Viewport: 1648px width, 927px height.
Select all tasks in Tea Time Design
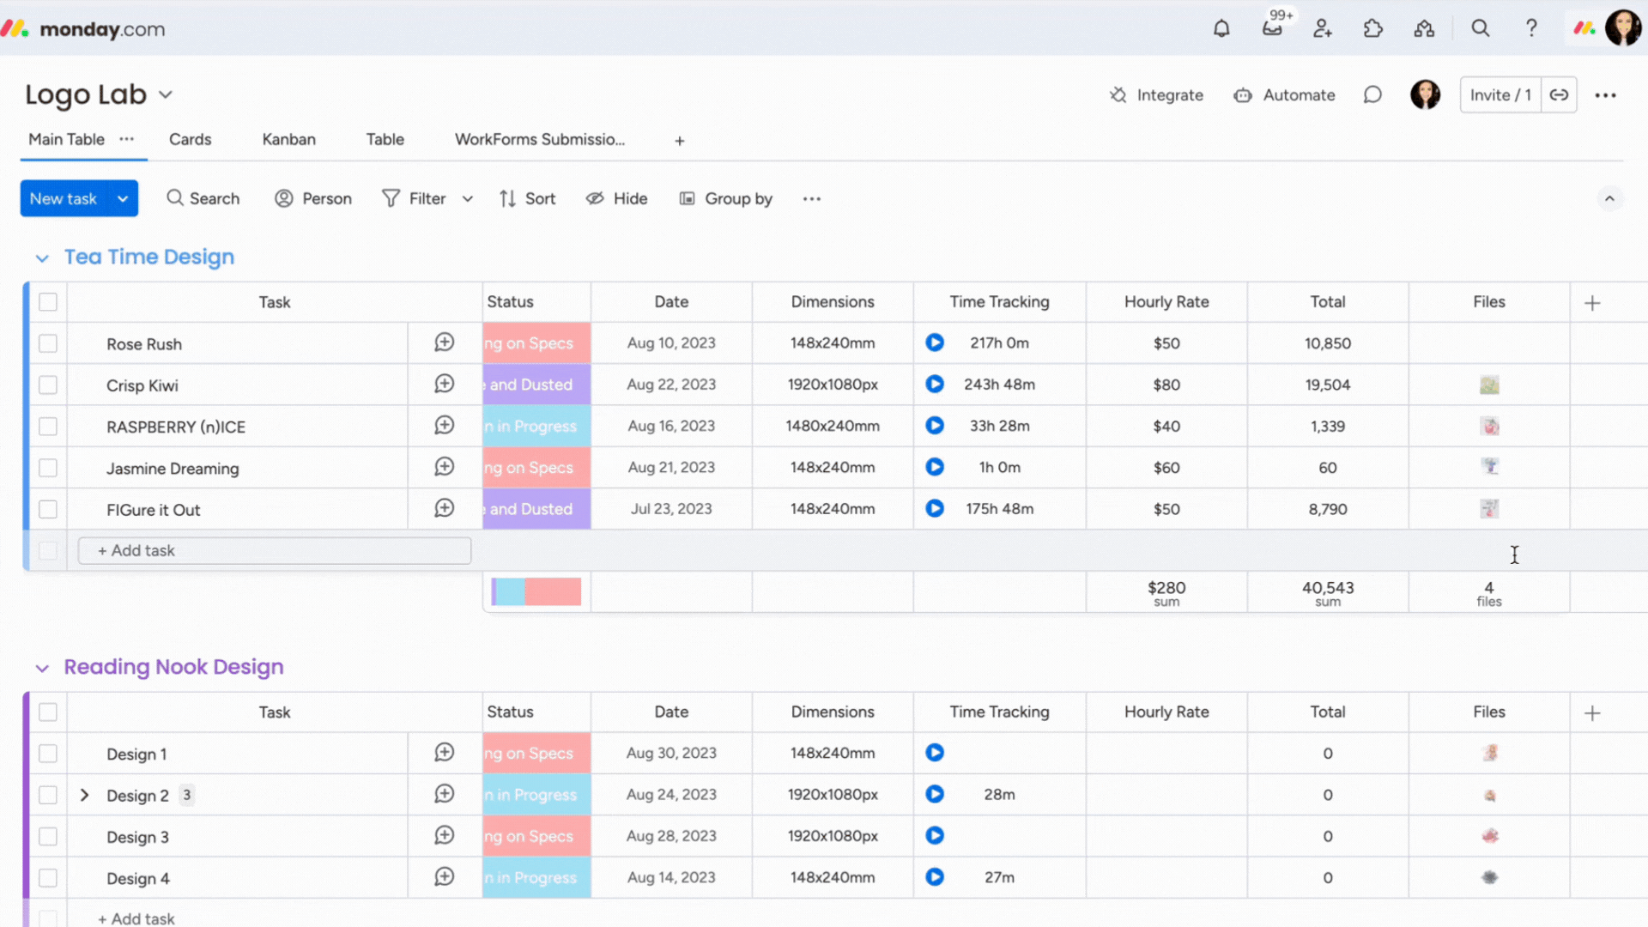click(x=48, y=302)
